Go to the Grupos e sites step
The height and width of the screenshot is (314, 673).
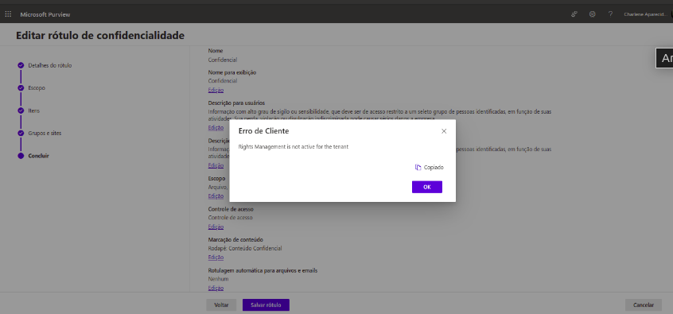(45, 133)
